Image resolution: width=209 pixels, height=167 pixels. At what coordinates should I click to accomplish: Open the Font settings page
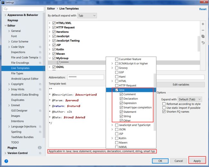pyautogui.click(x=14, y=36)
